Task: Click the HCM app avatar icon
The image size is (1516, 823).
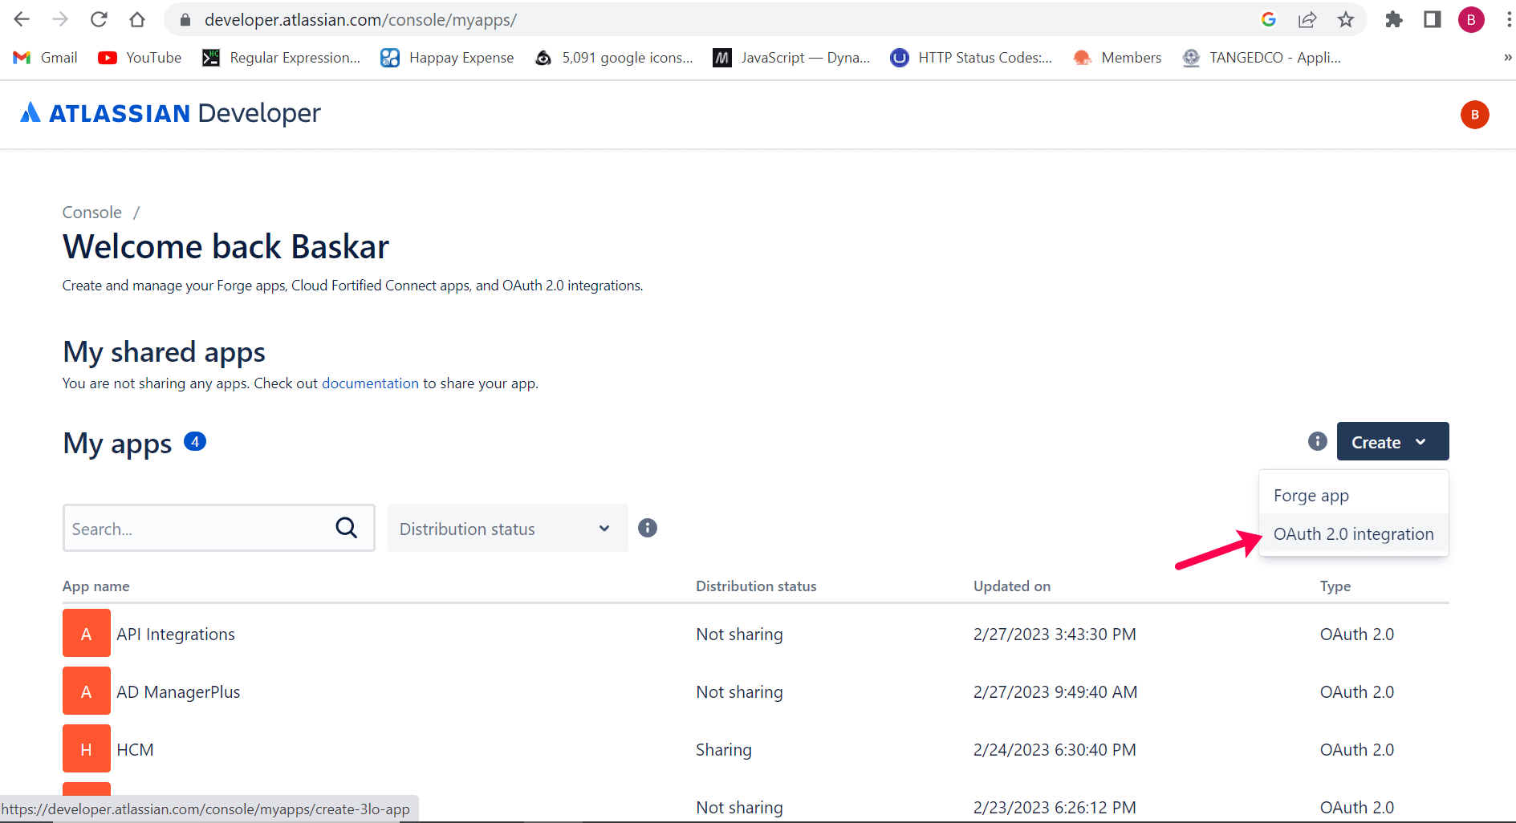Action: [x=86, y=748]
